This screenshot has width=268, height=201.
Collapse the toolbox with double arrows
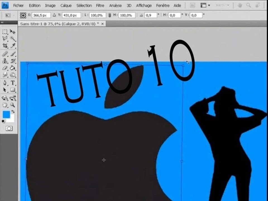pos(2,22)
